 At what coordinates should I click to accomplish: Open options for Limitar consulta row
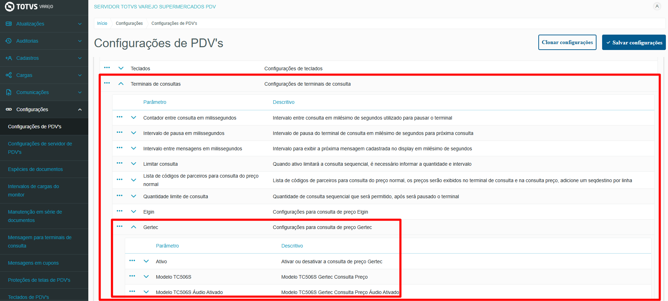(120, 163)
